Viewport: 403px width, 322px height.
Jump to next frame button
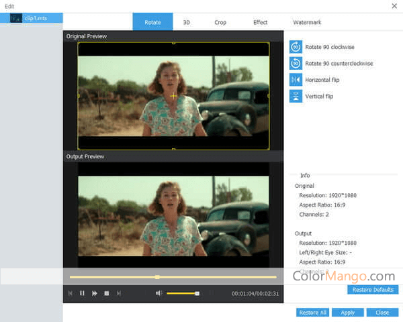click(119, 293)
